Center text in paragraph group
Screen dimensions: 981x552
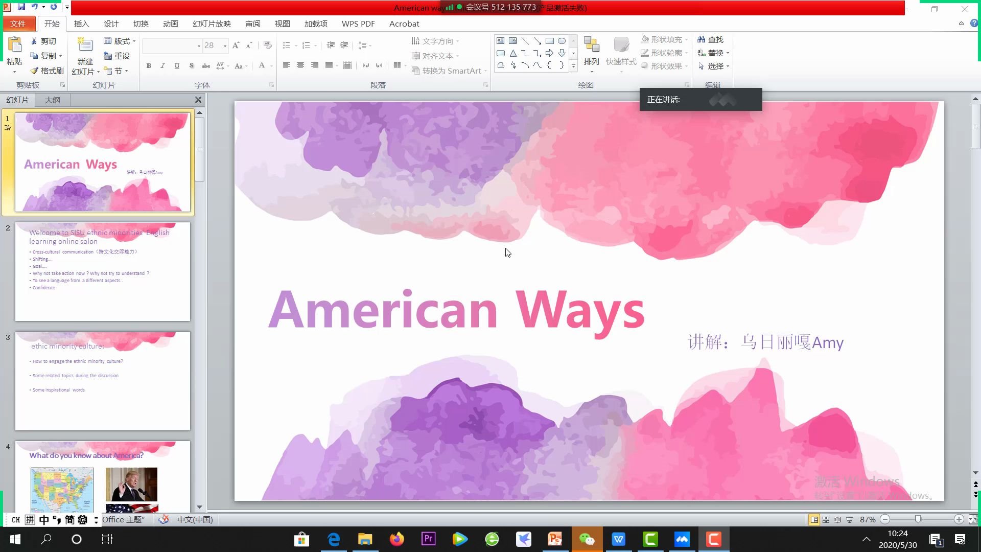point(300,65)
